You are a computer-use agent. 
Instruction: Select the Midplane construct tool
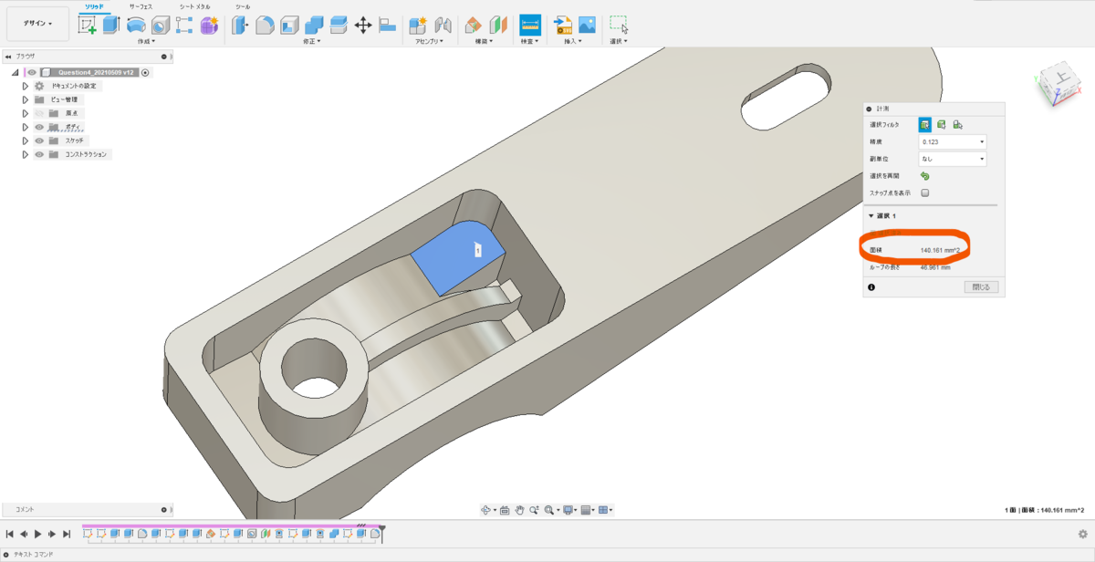pyautogui.click(x=498, y=26)
